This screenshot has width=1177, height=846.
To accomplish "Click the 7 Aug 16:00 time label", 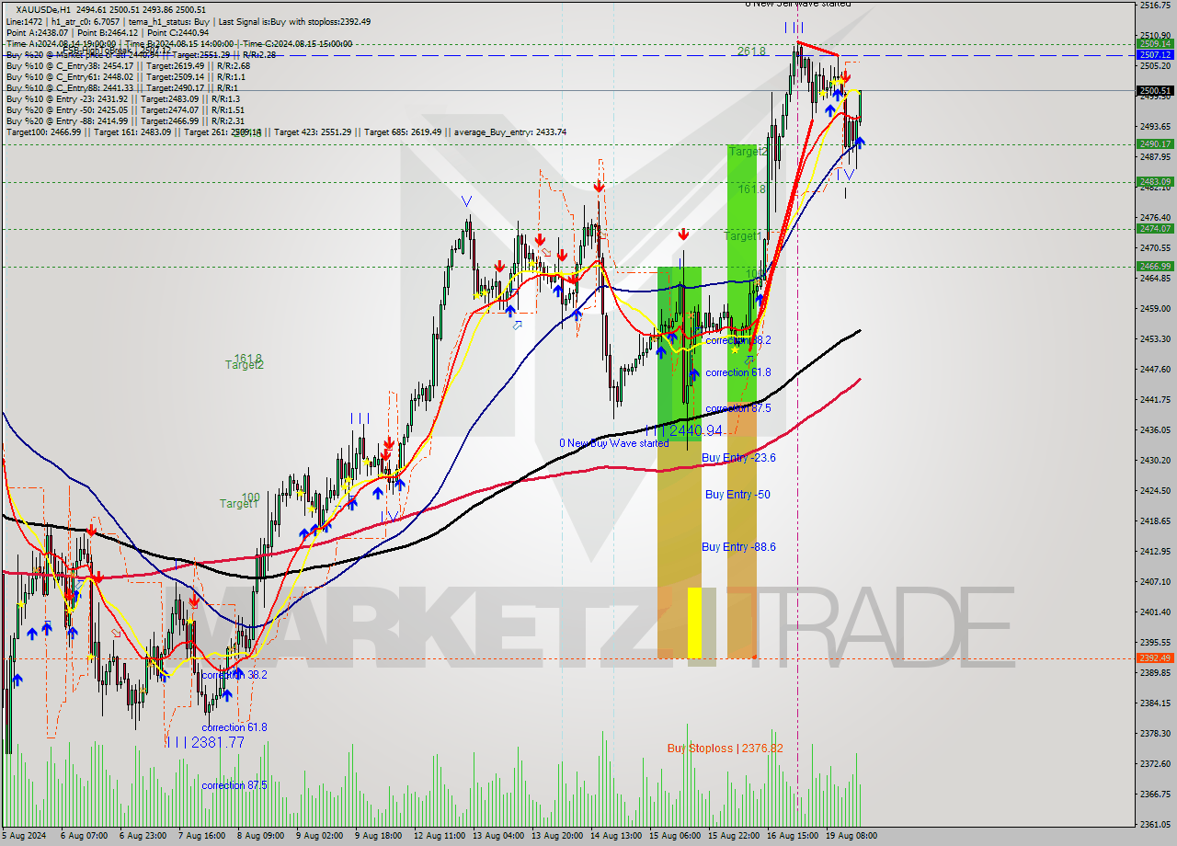I will coord(201,836).
